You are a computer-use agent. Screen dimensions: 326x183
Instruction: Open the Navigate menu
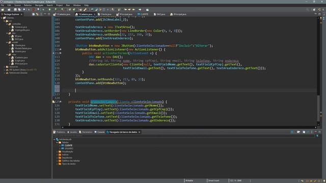[x=39, y=5]
